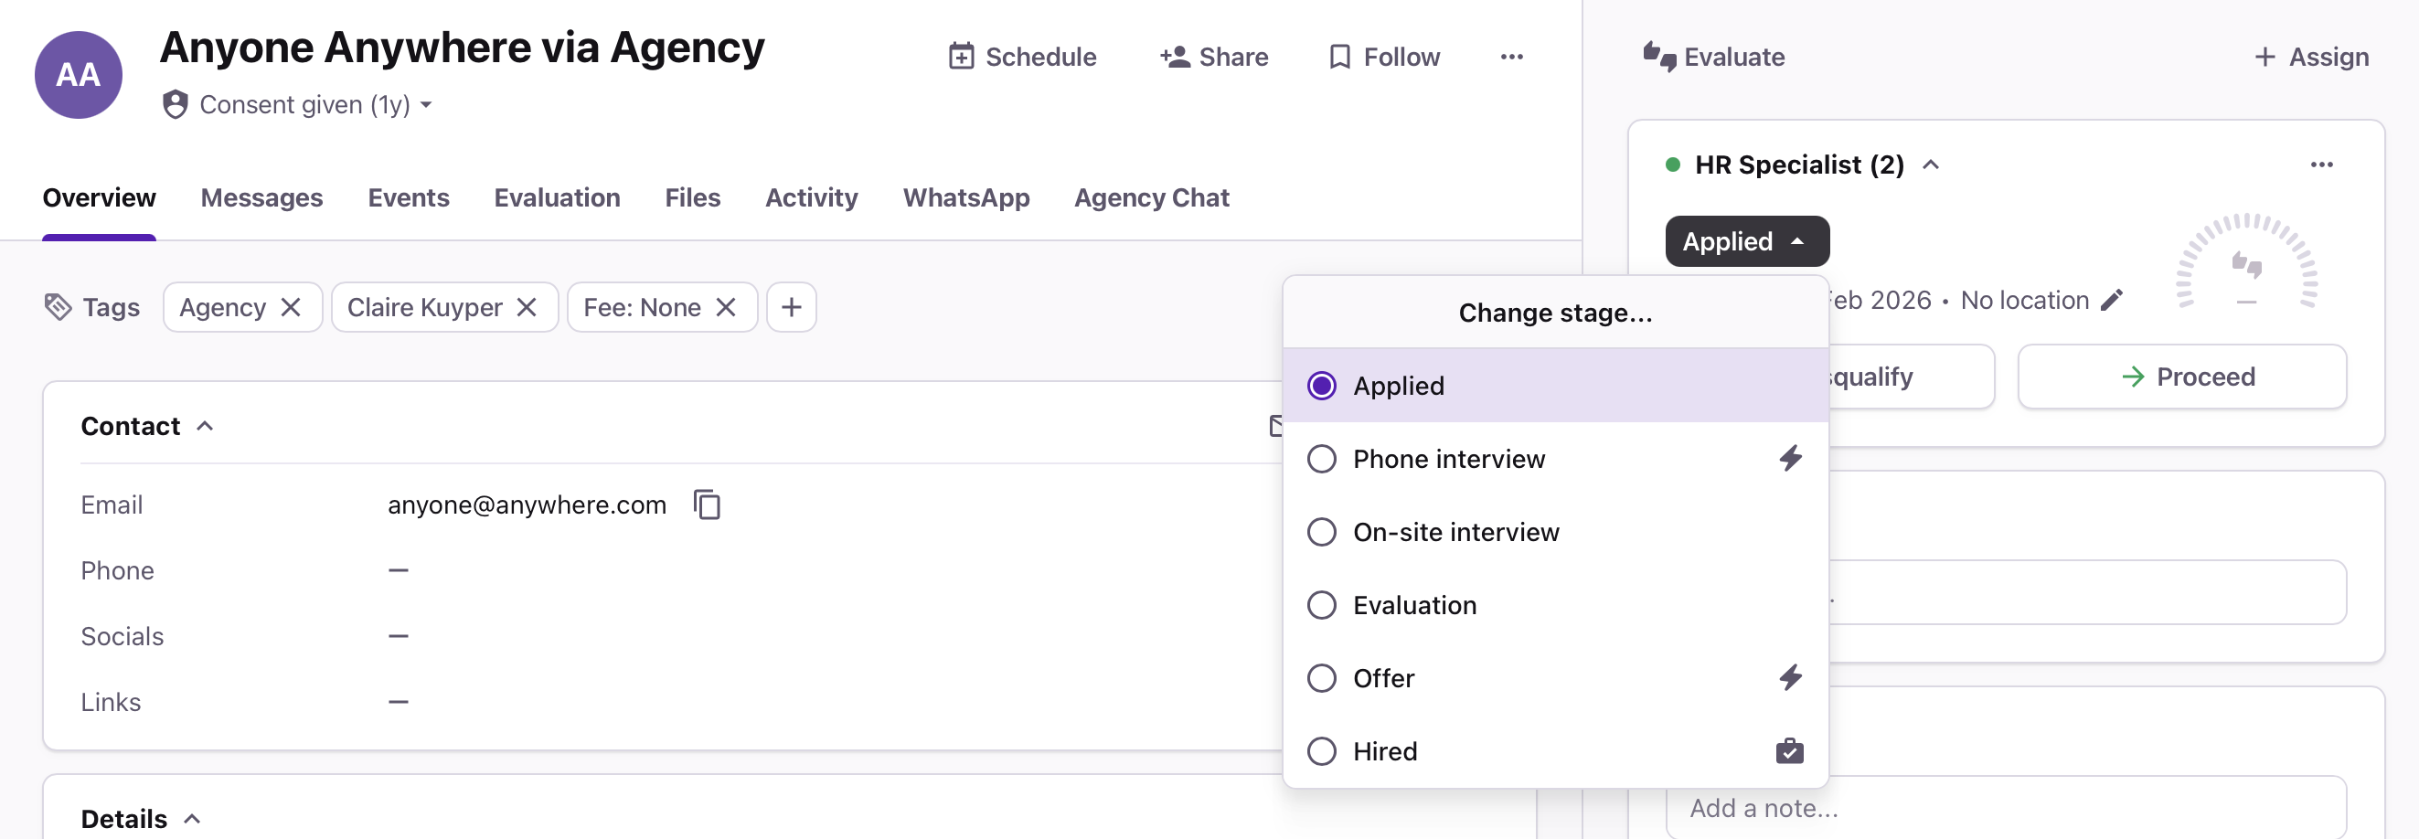The image size is (2419, 839).
Task: Select the Offer stage radio button
Action: pos(1321,678)
